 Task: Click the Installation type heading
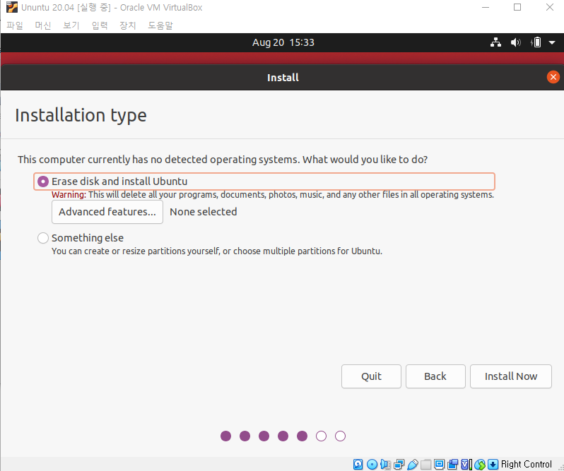(81, 115)
